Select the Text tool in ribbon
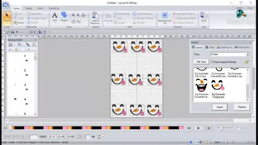258x145 pixels. pos(55,17)
